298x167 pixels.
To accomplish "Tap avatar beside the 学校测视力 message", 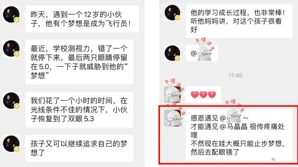I will (x=11, y=49).
